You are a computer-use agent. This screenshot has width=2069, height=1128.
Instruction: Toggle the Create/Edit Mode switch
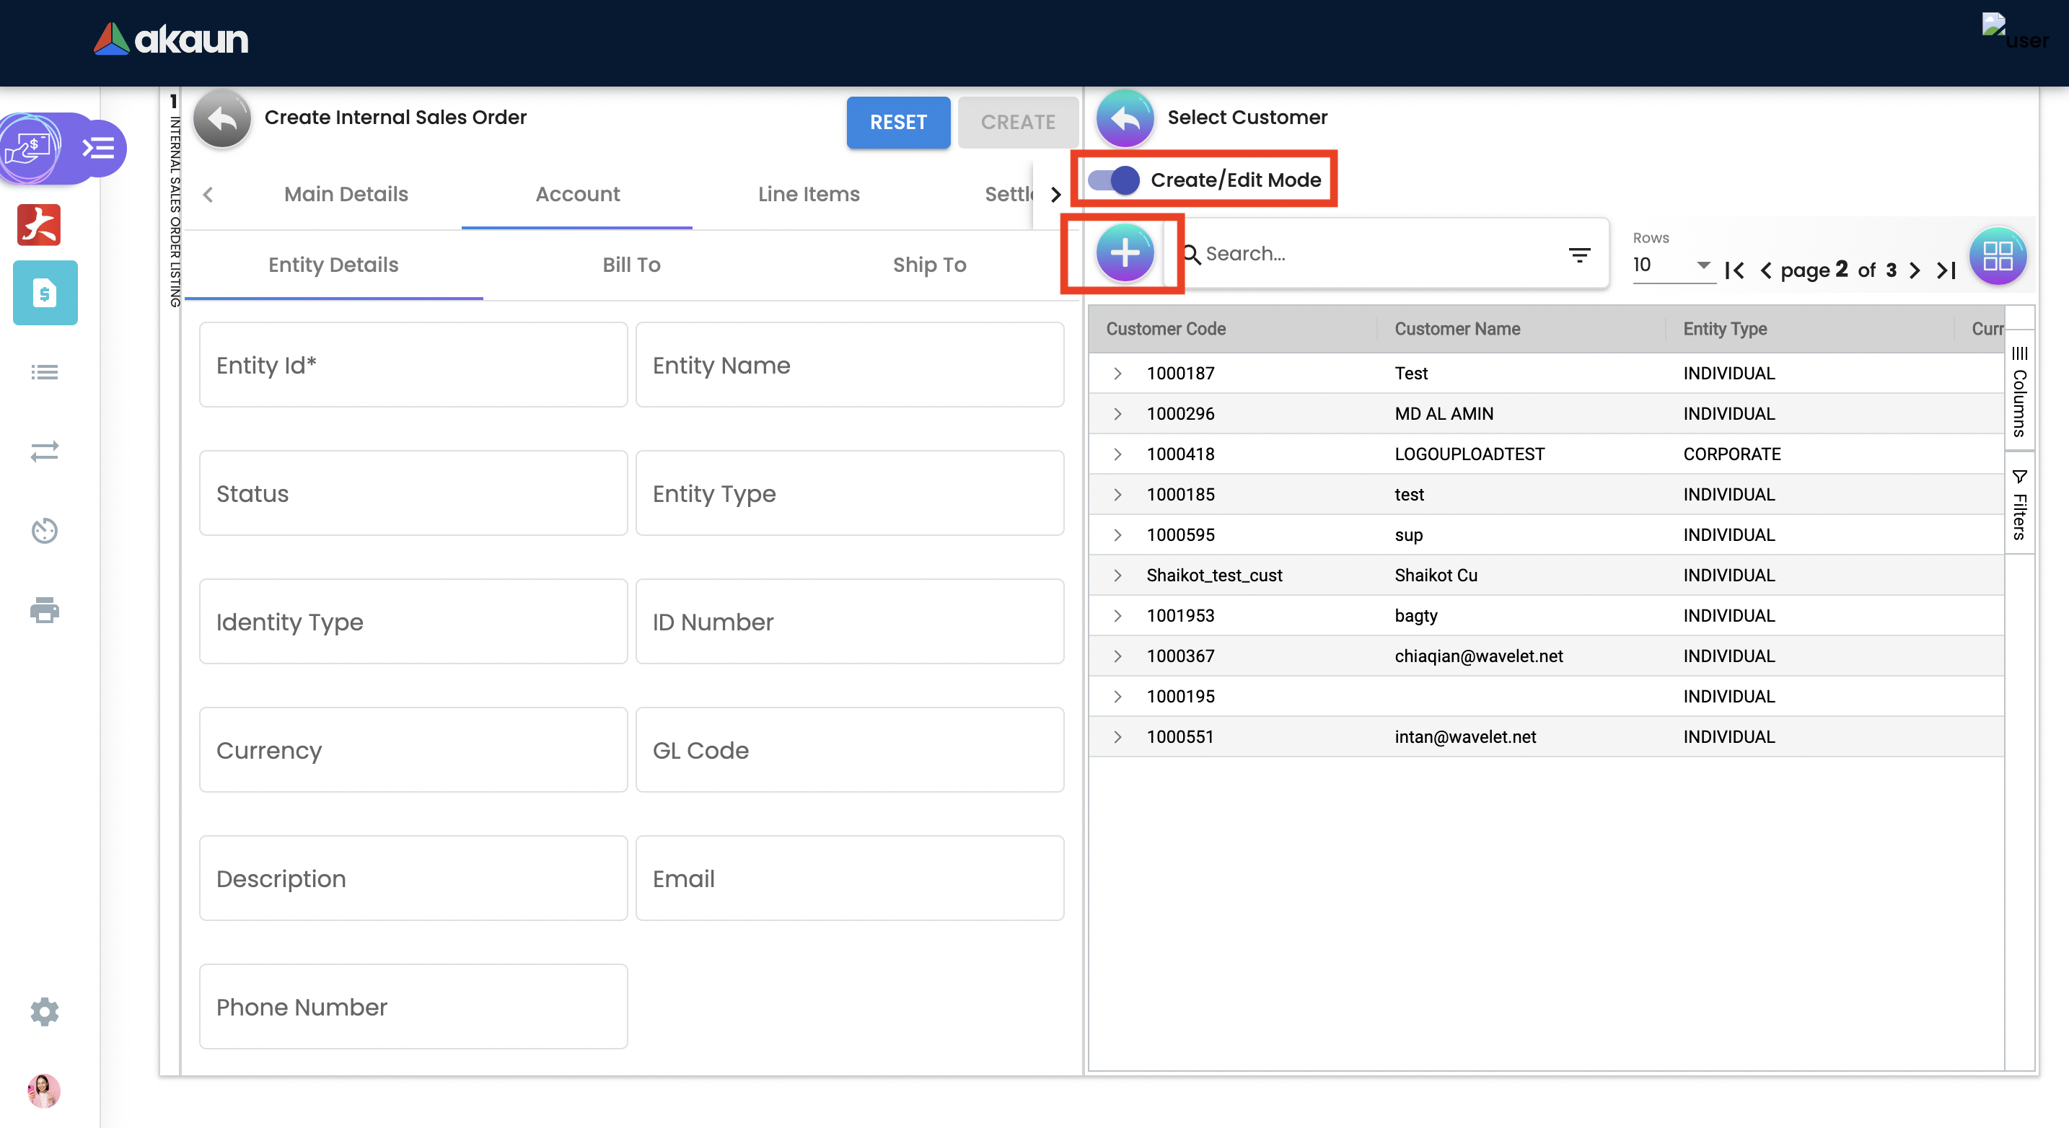click(1114, 180)
